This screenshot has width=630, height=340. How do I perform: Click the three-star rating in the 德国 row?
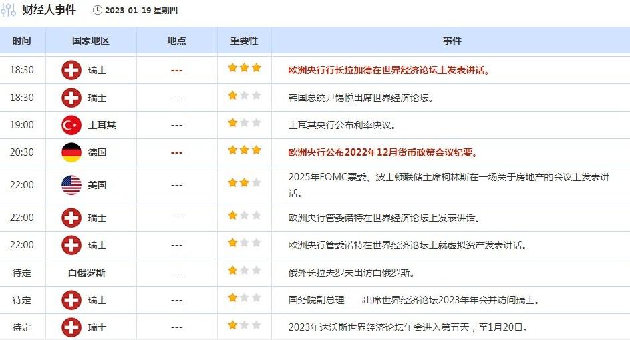(244, 150)
